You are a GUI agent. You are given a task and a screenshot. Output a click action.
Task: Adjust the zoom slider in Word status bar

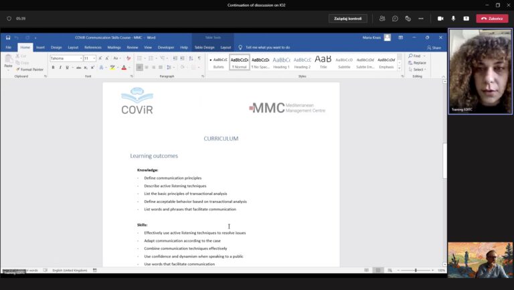416,271
